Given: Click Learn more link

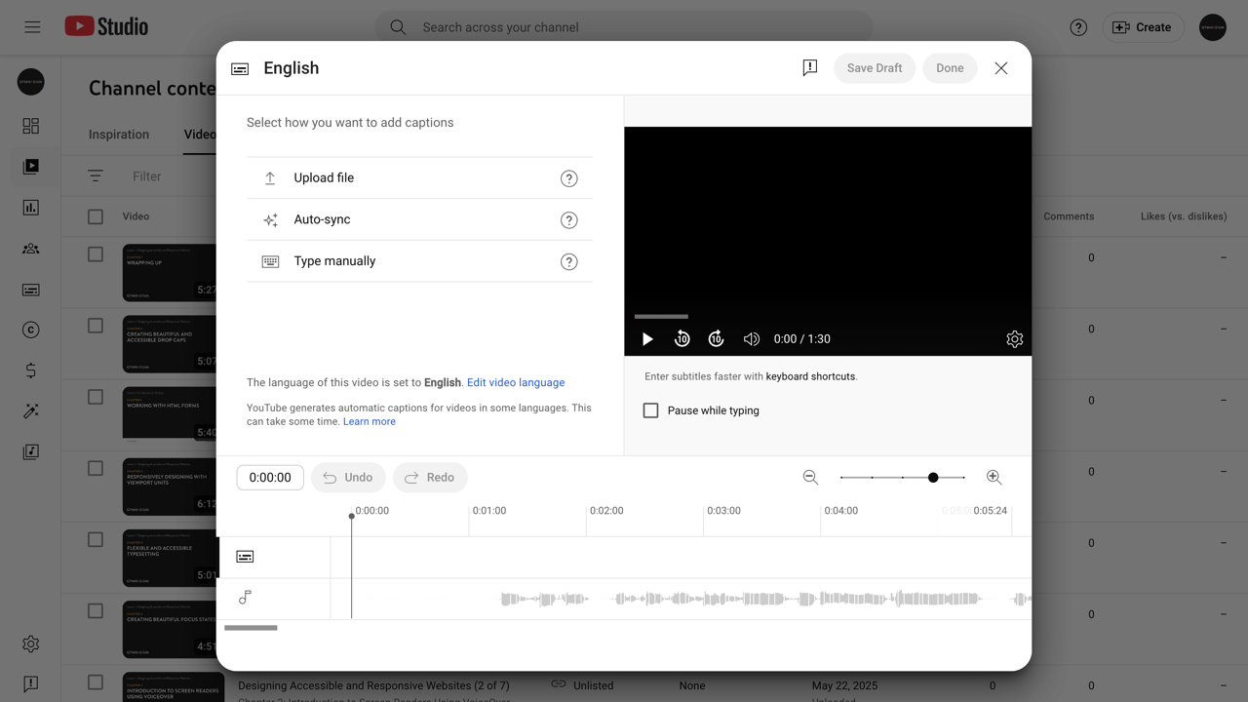Looking at the screenshot, I should pos(370,422).
